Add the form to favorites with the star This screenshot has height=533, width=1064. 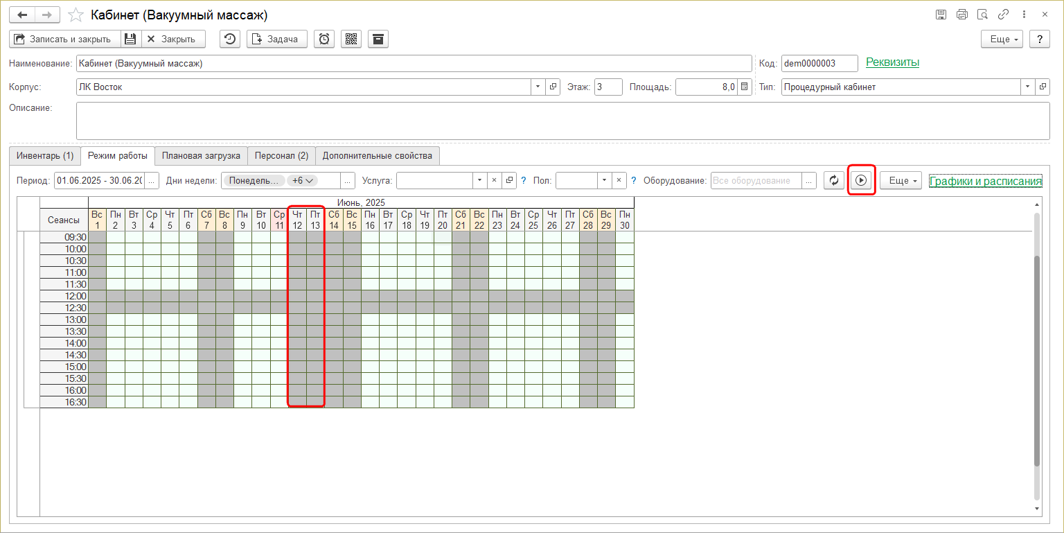click(78, 15)
